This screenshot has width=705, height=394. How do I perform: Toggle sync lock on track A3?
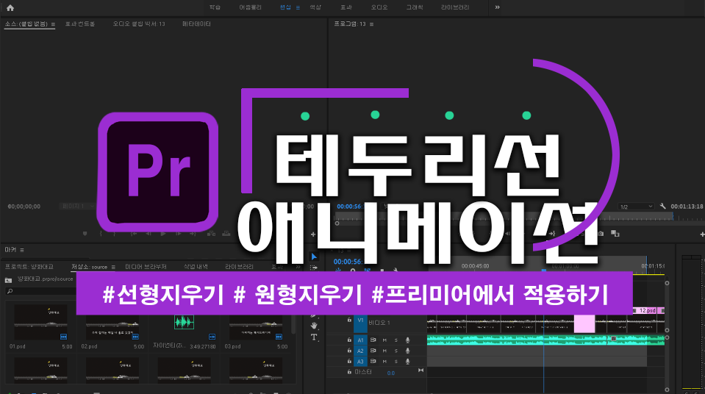[373, 361]
